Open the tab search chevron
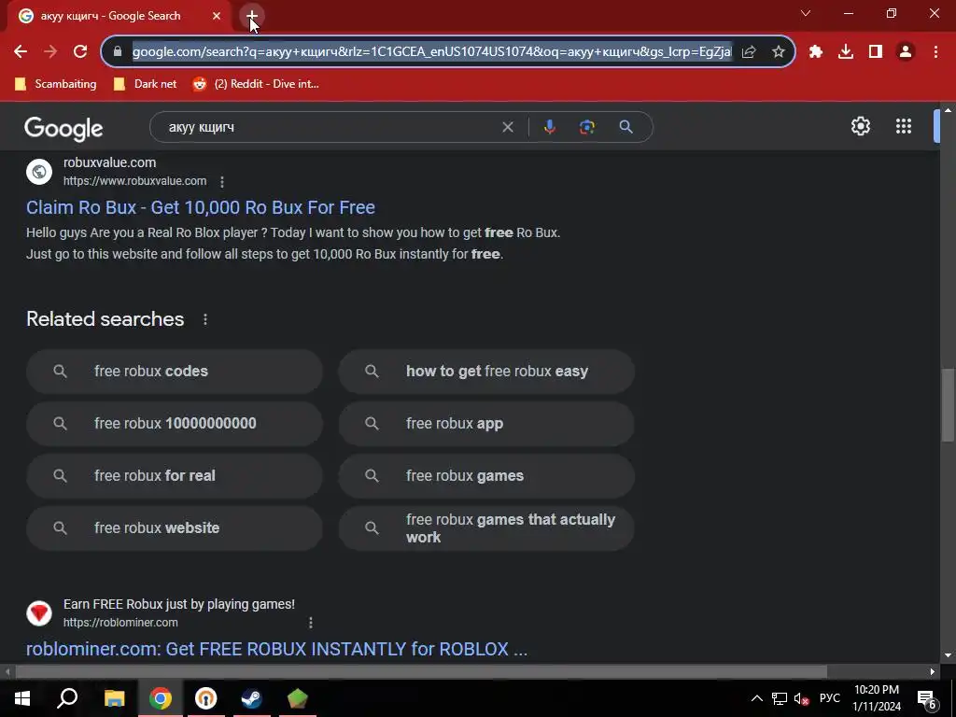The image size is (956, 717). tap(806, 13)
